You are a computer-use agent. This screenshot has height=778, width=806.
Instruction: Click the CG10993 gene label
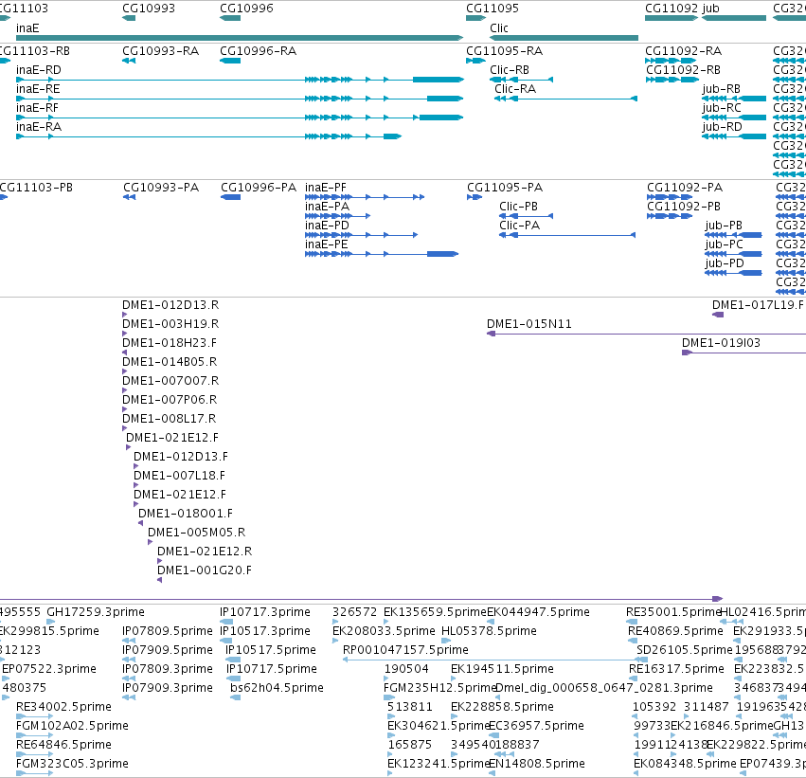coord(149,9)
